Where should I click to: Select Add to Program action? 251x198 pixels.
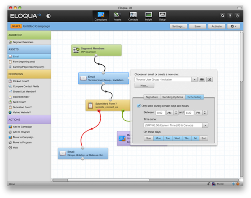click(x=29, y=132)
